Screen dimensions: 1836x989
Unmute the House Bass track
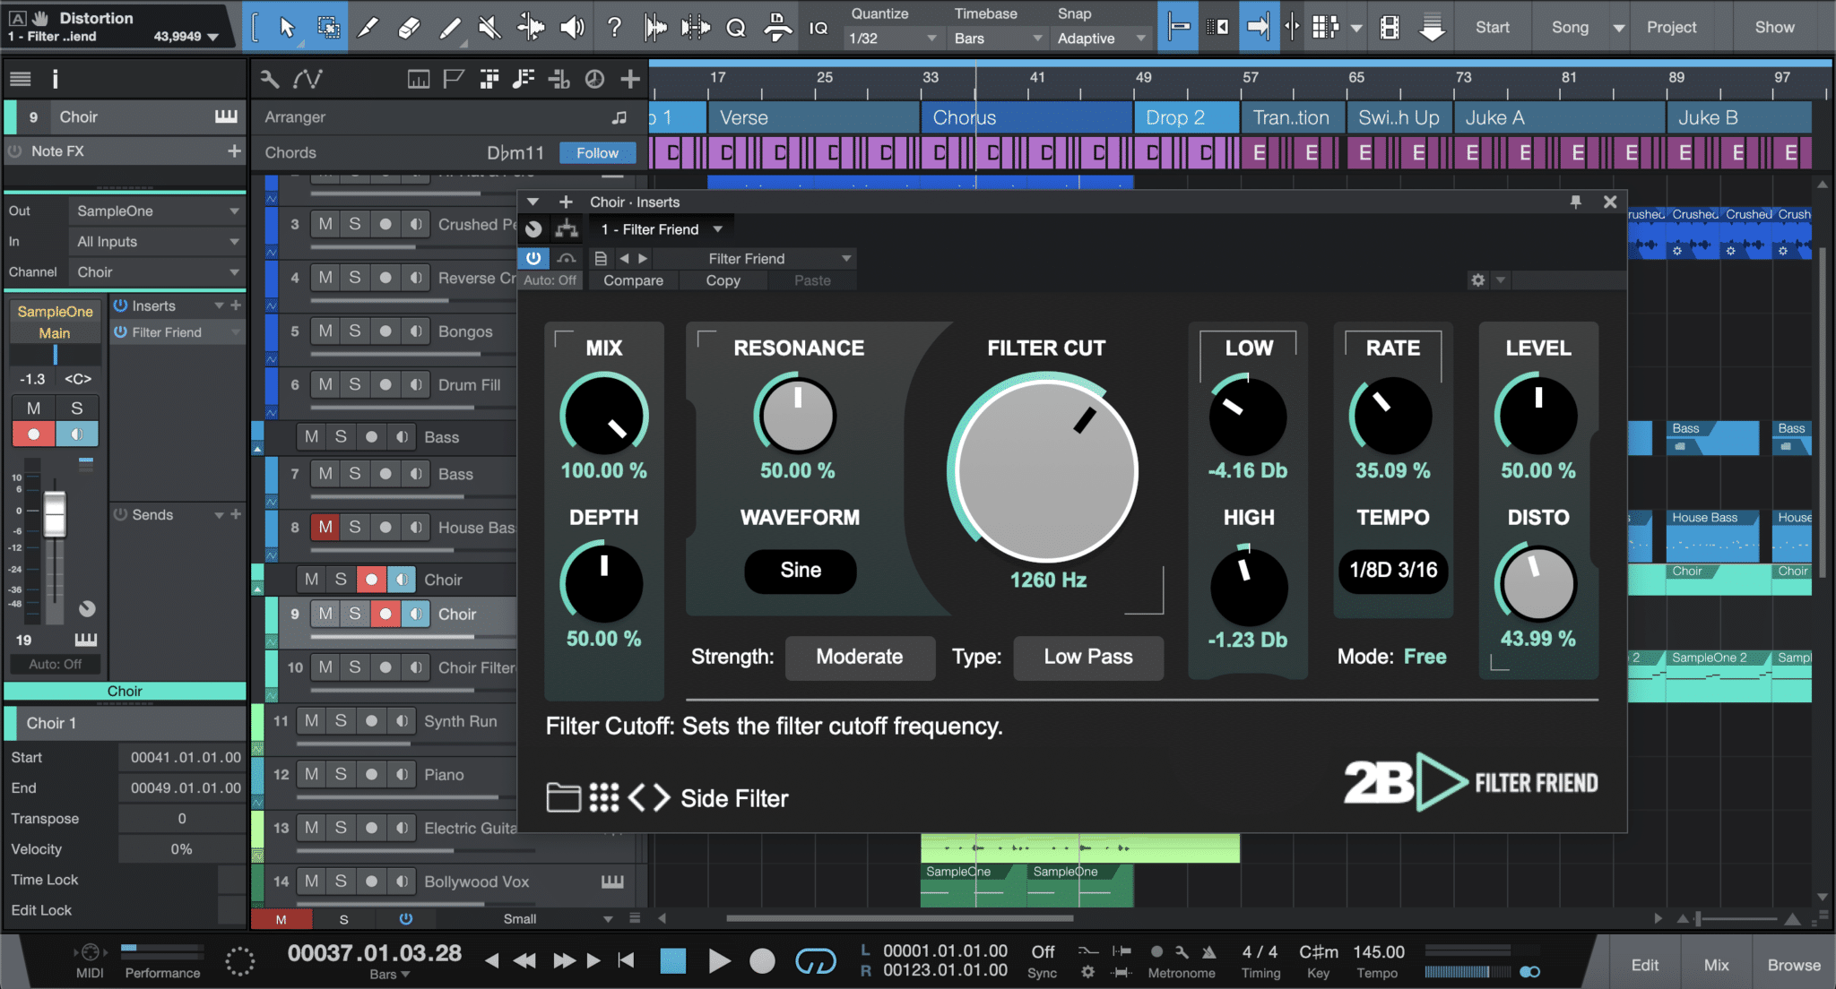325,527
